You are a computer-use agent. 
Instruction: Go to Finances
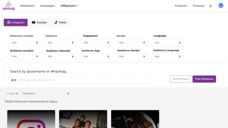pyautogui.click(x=199, y=6)
